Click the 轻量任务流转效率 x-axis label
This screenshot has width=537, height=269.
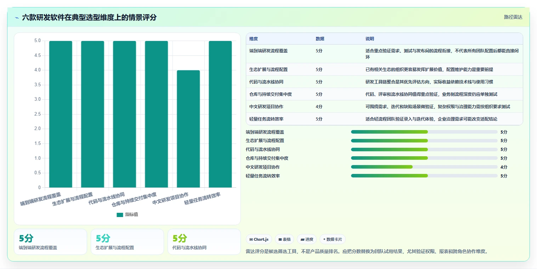202,199
